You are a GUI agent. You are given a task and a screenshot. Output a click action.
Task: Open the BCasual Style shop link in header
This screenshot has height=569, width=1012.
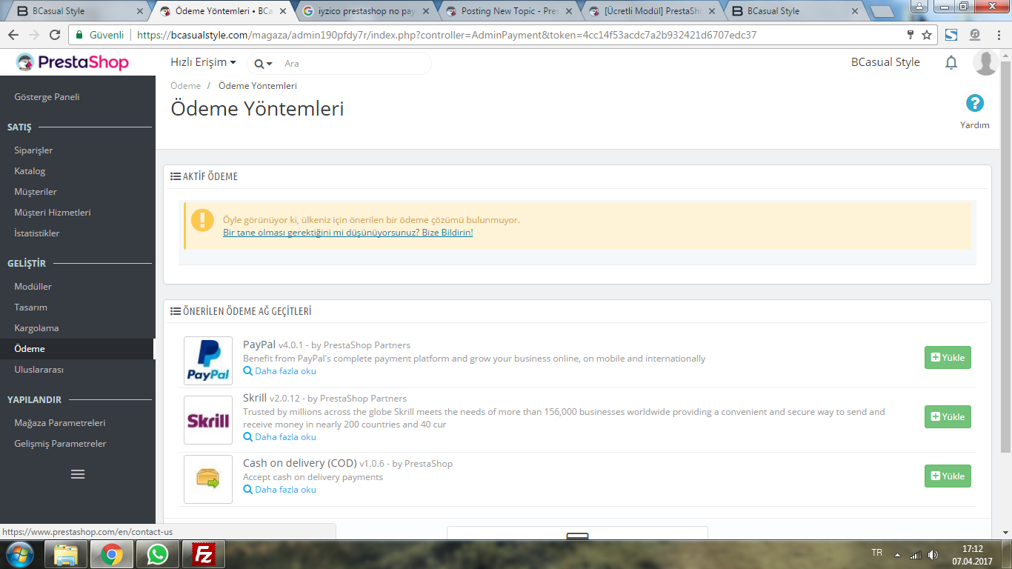(x=885, y=62)
